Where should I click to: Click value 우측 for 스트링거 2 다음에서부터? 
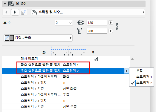tap(66, 95)
